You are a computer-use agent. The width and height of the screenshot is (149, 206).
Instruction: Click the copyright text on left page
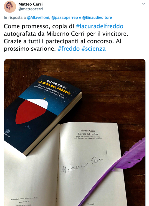24,199
